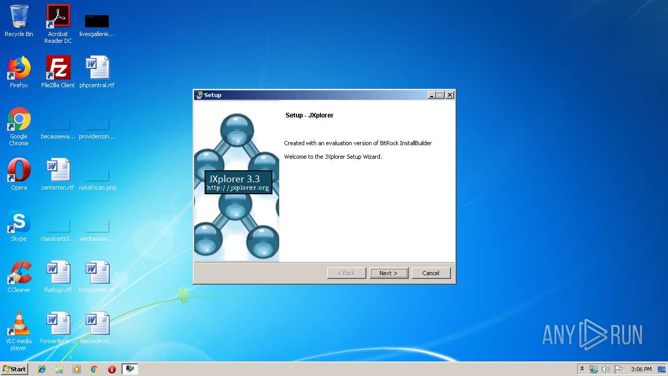Select the livesgalleries black thumbnail file
The height and width of the screenshot is (376, 668).
coord(97,24)
